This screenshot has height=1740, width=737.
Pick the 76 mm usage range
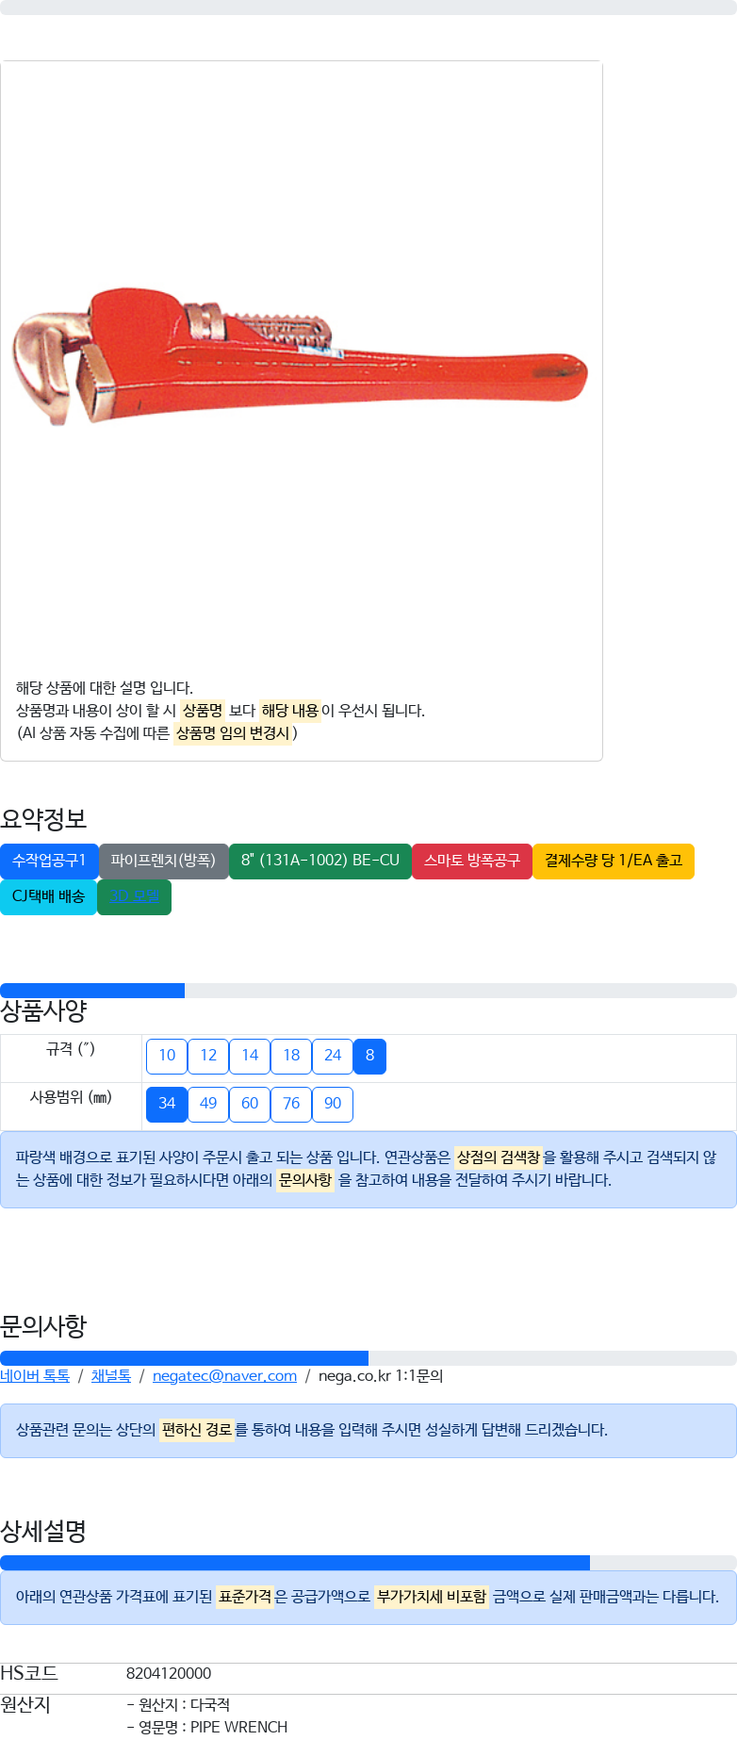tap(291, 1104)
